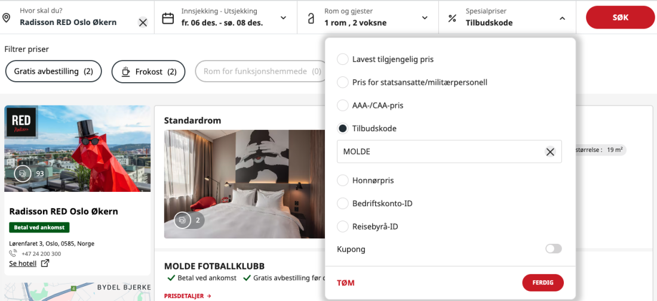The image size is (657, 301).
Task: Click the phone icon beside +47 24 200 300
Action: (x=13, y=253)
